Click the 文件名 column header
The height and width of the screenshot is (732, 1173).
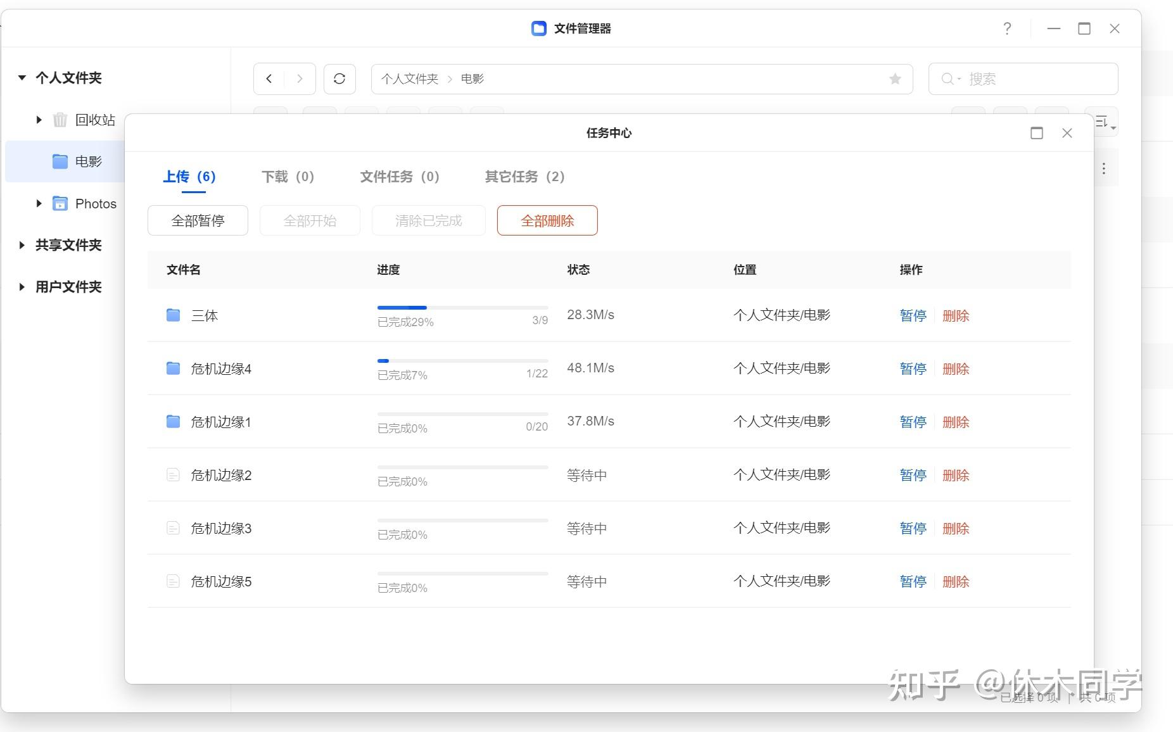click(x=184, y=270)
